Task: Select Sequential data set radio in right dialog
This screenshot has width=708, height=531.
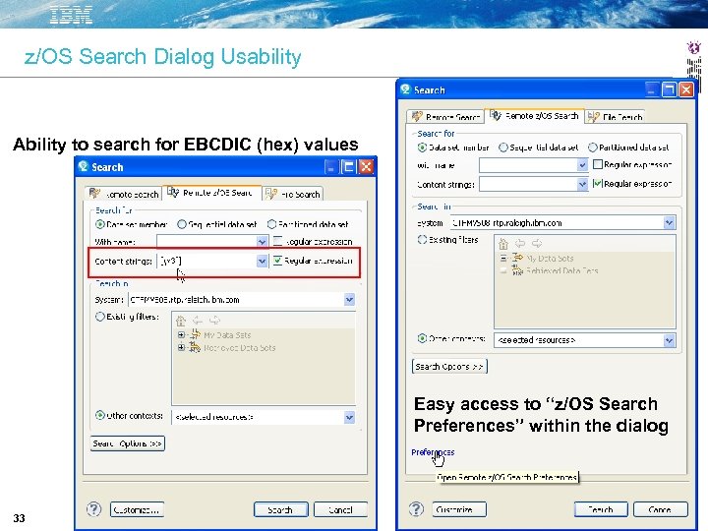Action: pos(503,147)
